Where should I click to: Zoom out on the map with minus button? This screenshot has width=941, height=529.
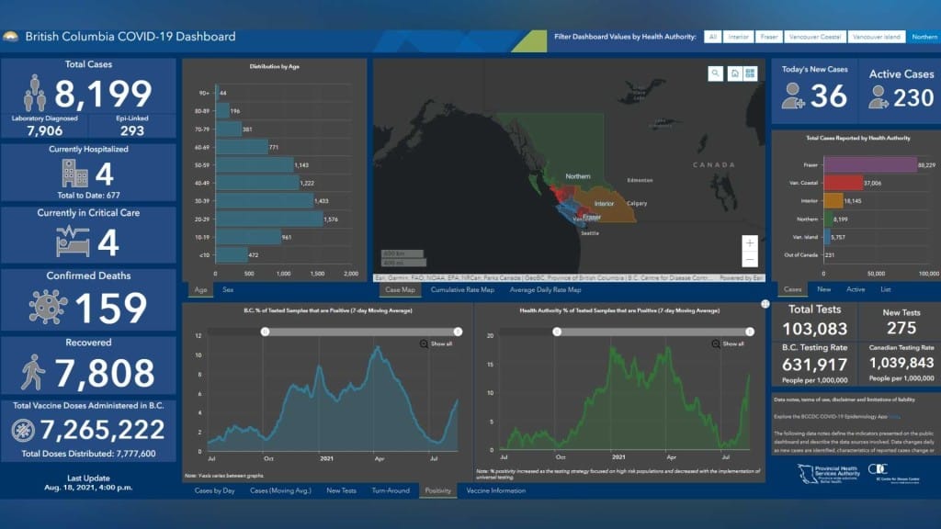coord(751,259)
